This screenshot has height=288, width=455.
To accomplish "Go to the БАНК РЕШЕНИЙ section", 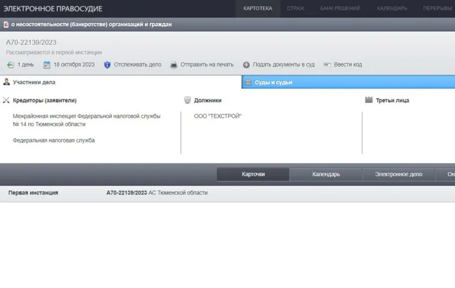I will [x=339, y=8].
